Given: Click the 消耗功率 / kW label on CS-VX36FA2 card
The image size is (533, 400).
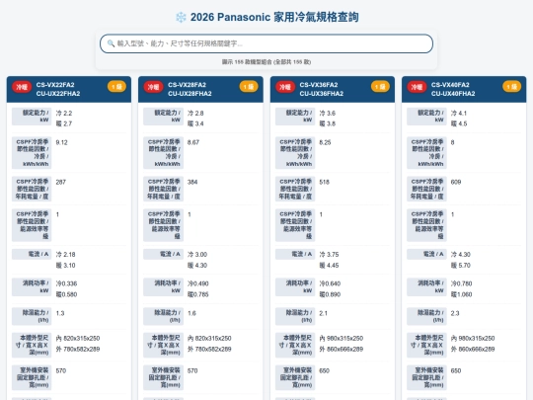Looking at the screenshot, I should point(295,287).
